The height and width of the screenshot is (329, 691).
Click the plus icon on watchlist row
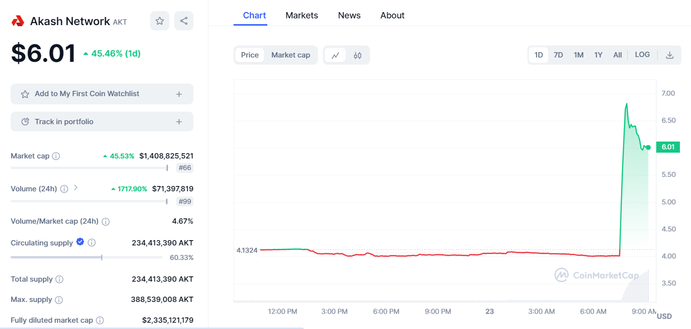pyautogui.click(x=179, y=94)
